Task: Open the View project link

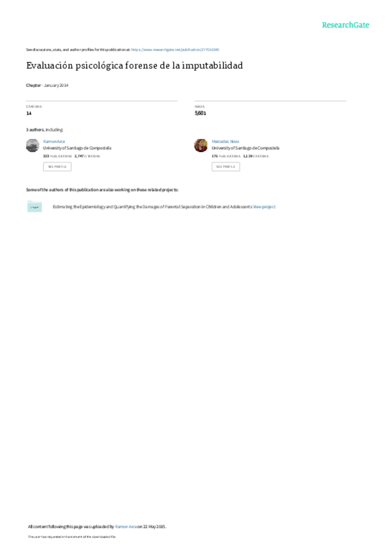Action: click(264, 207)
